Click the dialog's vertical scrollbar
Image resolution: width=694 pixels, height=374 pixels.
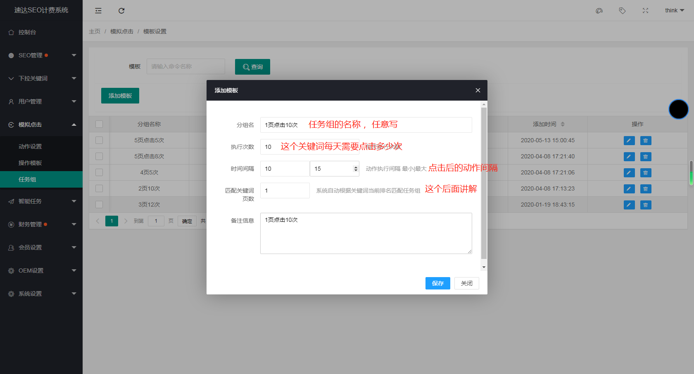pyautogui.click(x=484, y=183)
